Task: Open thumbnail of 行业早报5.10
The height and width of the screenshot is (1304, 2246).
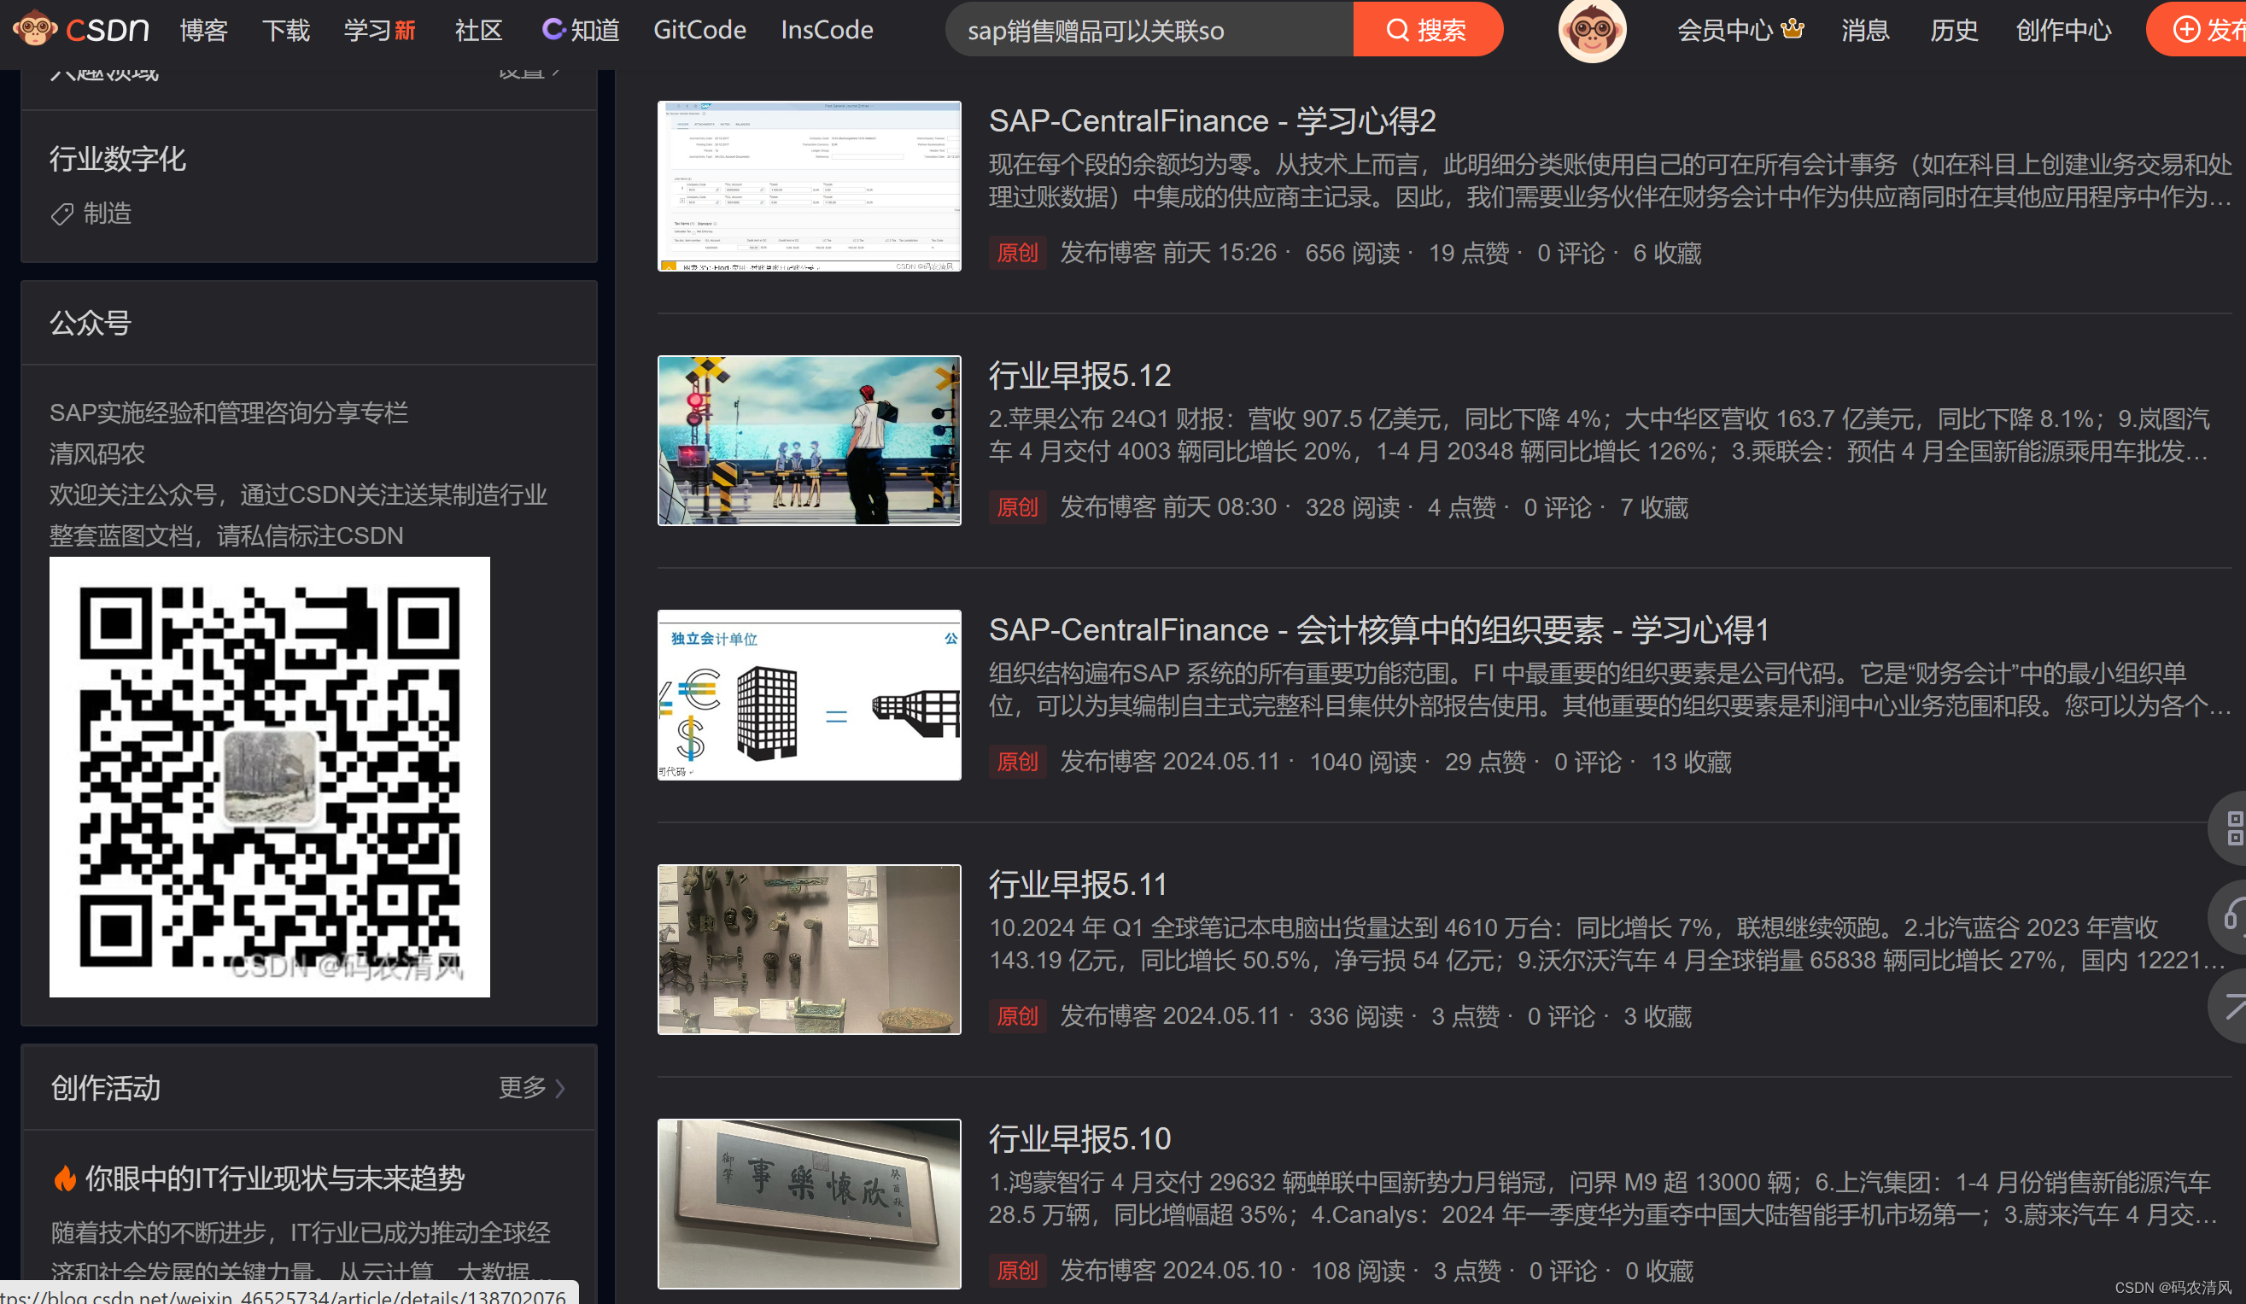Action: 810,1204
